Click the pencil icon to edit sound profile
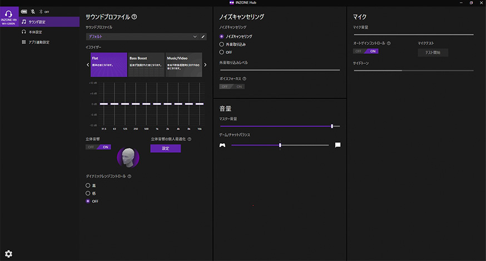 coord(203,37)
